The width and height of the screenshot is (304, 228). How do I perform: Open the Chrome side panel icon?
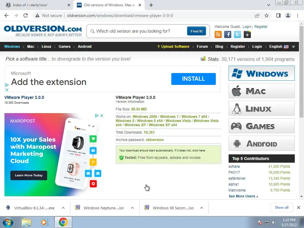pyautogui.click(x=278, y=15)
